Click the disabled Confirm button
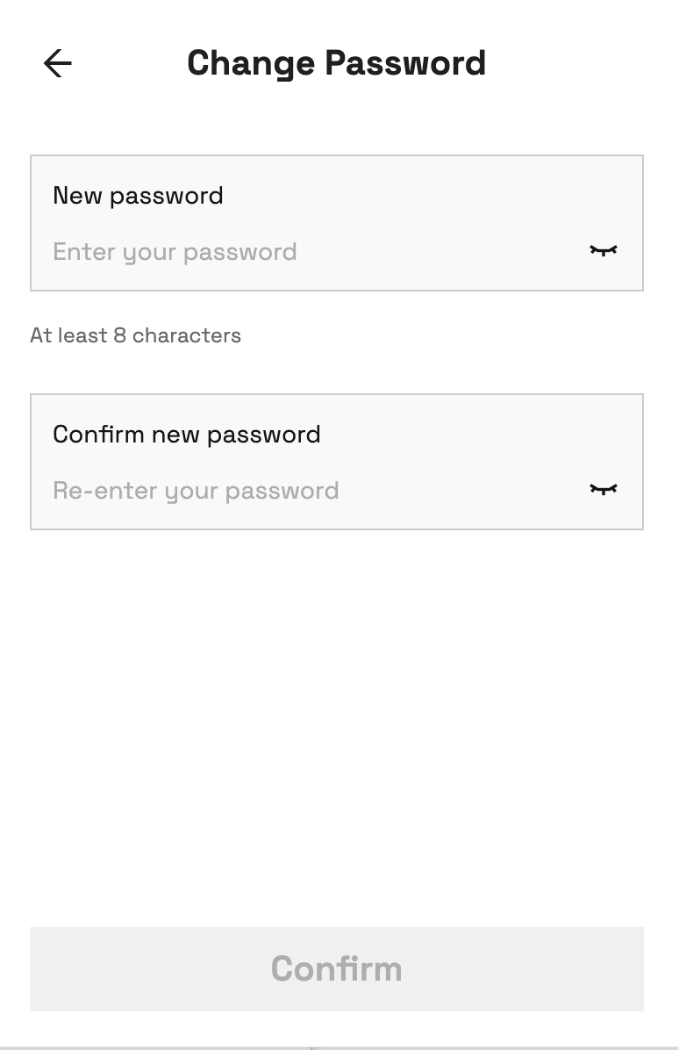Screen dimensions: 679x1050 click(337, 969)
